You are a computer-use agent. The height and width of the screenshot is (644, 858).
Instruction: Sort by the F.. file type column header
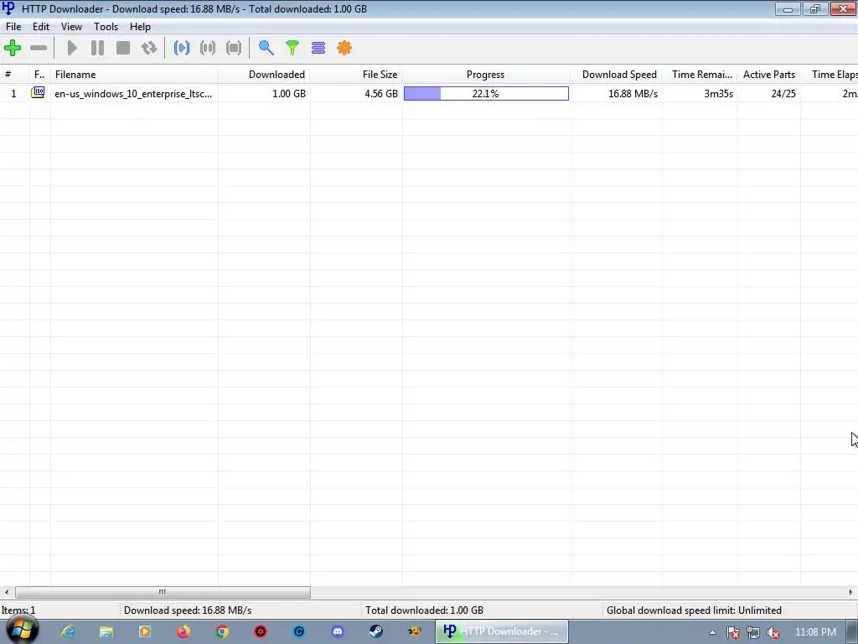click(40, 75)
